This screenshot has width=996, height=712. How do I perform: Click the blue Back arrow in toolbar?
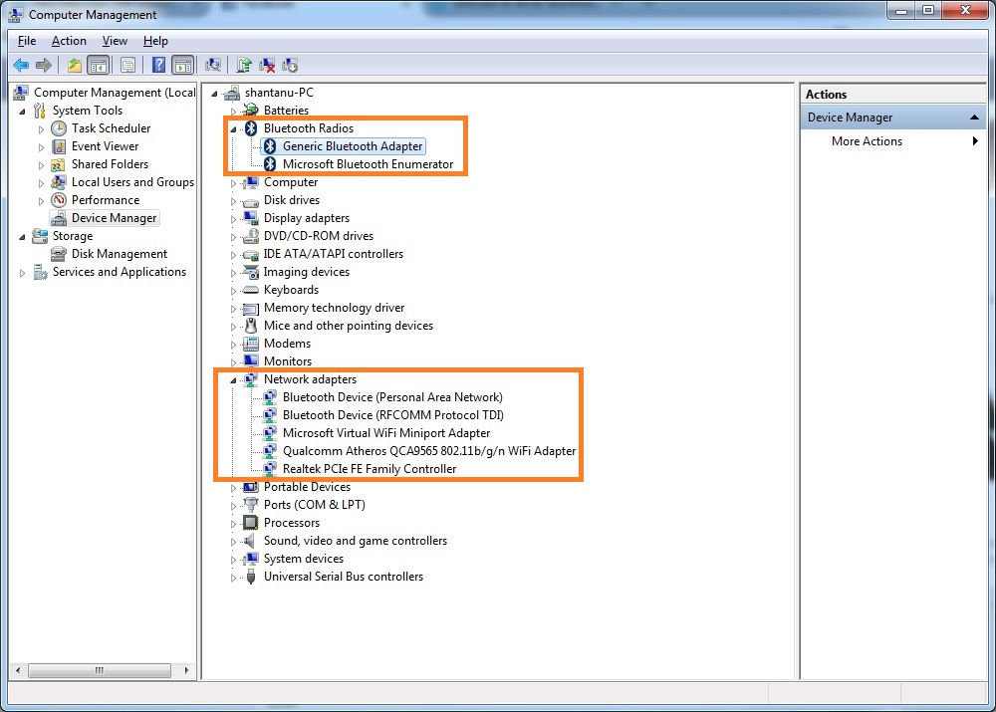pos(21,65)
